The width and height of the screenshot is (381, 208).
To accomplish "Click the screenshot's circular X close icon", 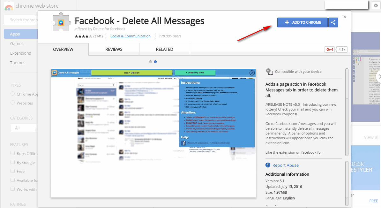I will click(x=252, y=73).
